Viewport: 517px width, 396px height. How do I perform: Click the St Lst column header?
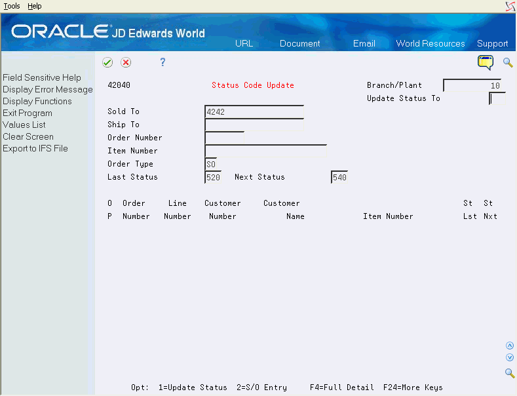point(470,210)
